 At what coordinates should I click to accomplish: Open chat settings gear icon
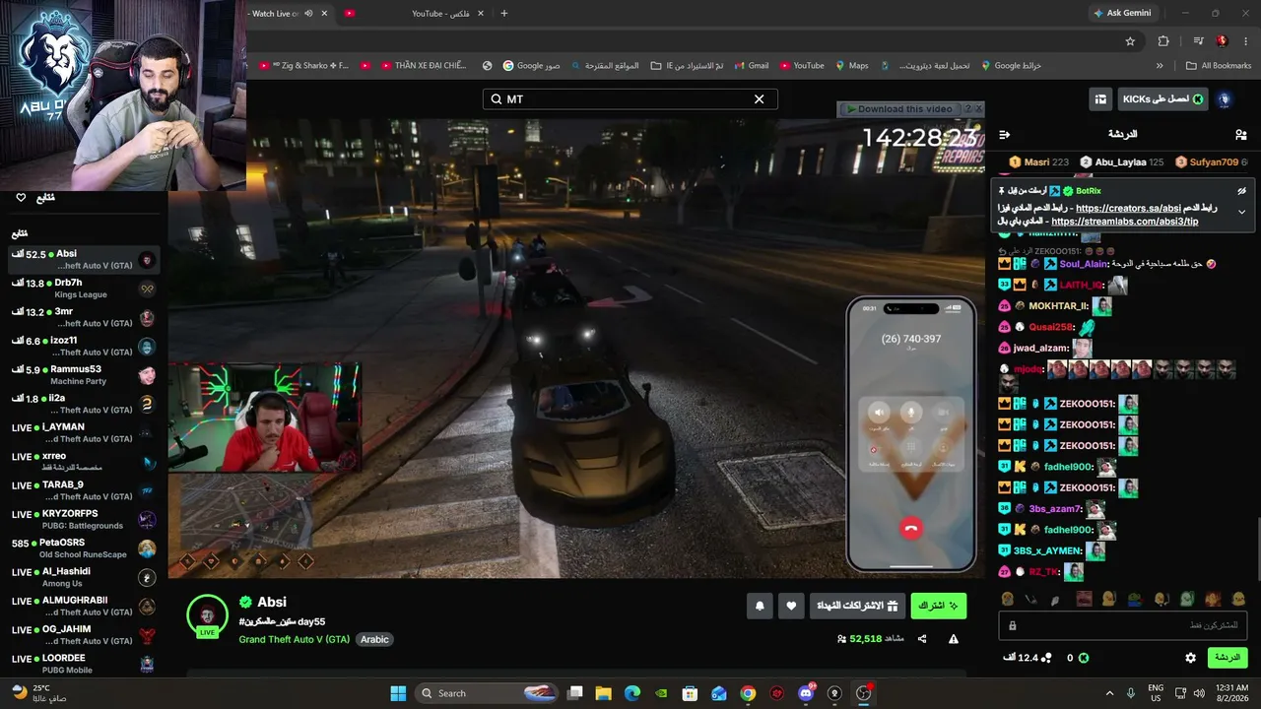tap(1190, 658)
